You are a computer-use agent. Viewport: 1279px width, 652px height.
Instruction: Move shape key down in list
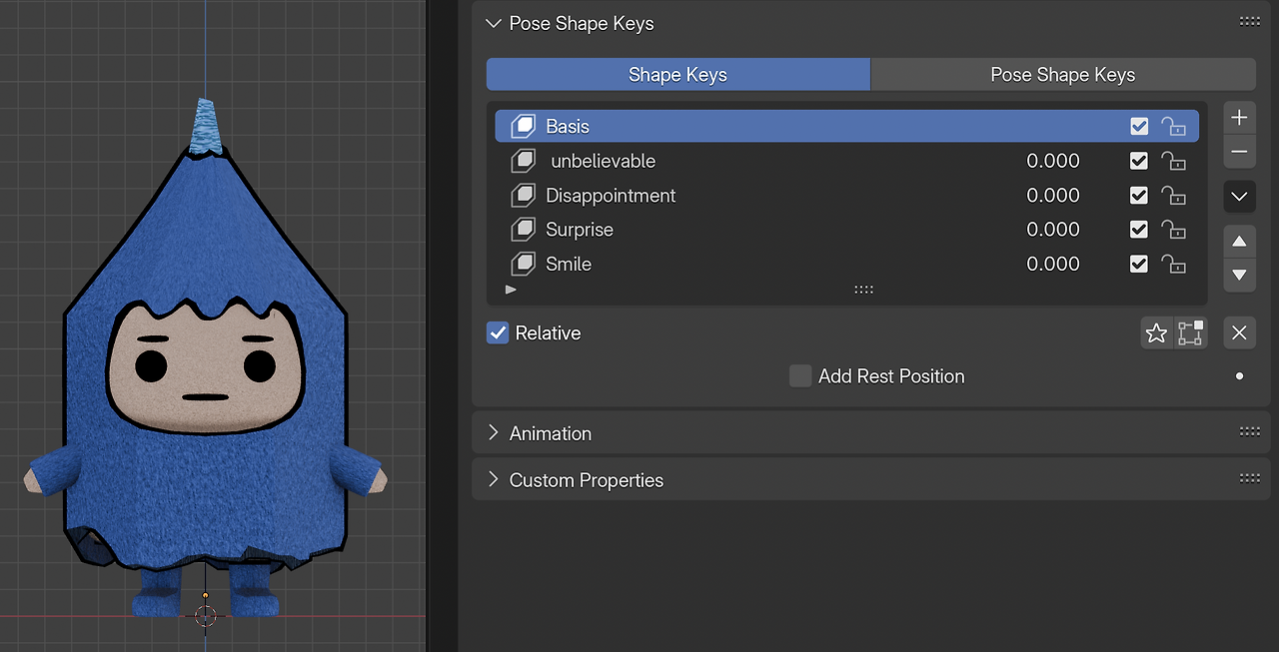(1239, 275)
